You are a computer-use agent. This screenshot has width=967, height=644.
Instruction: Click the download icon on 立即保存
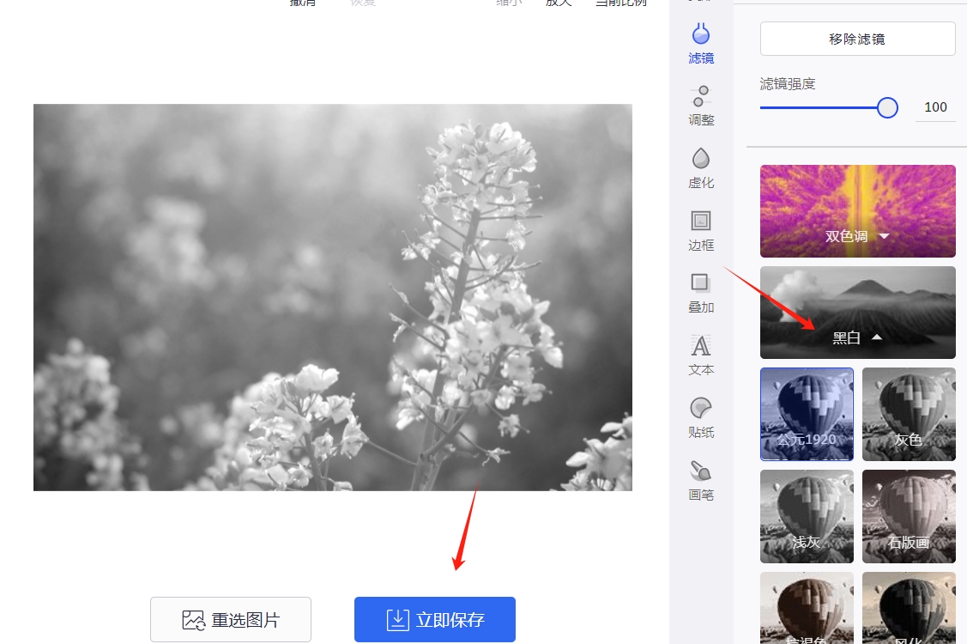coord(398,620)
